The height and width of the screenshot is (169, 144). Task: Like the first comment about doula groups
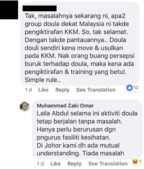click(x=43, y=90)
